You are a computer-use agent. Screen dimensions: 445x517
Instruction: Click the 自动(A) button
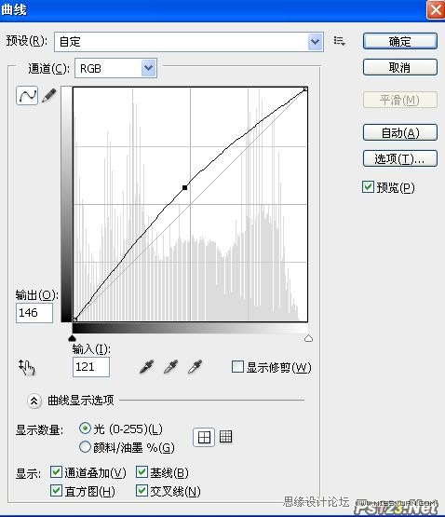tap(400, 132)
